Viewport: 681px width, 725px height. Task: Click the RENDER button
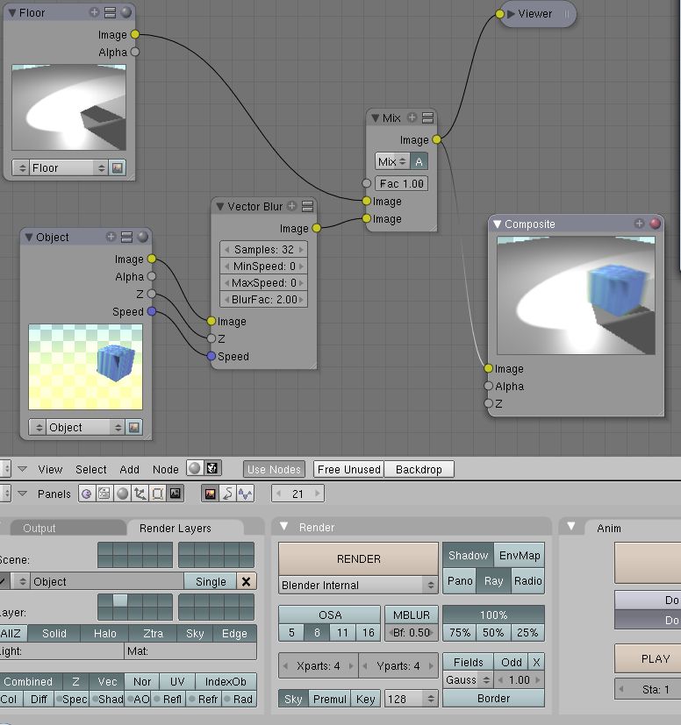(x=358, y=559)
